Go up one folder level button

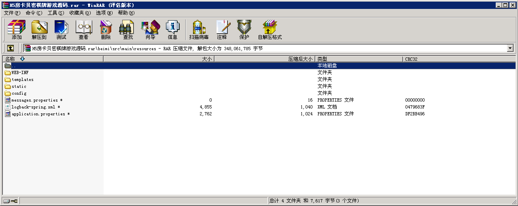[11, 48]
